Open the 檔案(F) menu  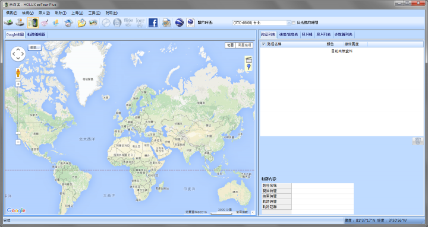pyautogui.click(x=11, y=13)
